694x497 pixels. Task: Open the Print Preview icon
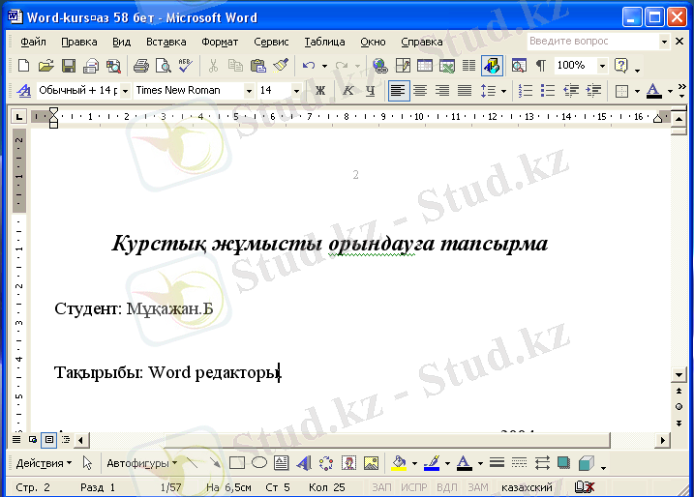pyautogui.click(x=163, y=66)
